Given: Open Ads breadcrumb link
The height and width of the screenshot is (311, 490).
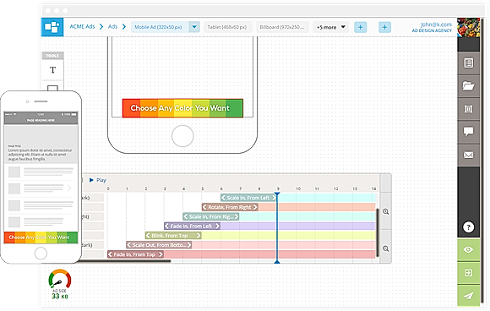Looking at the screenshot, I should pyautogui.click(x=113, y=26).
